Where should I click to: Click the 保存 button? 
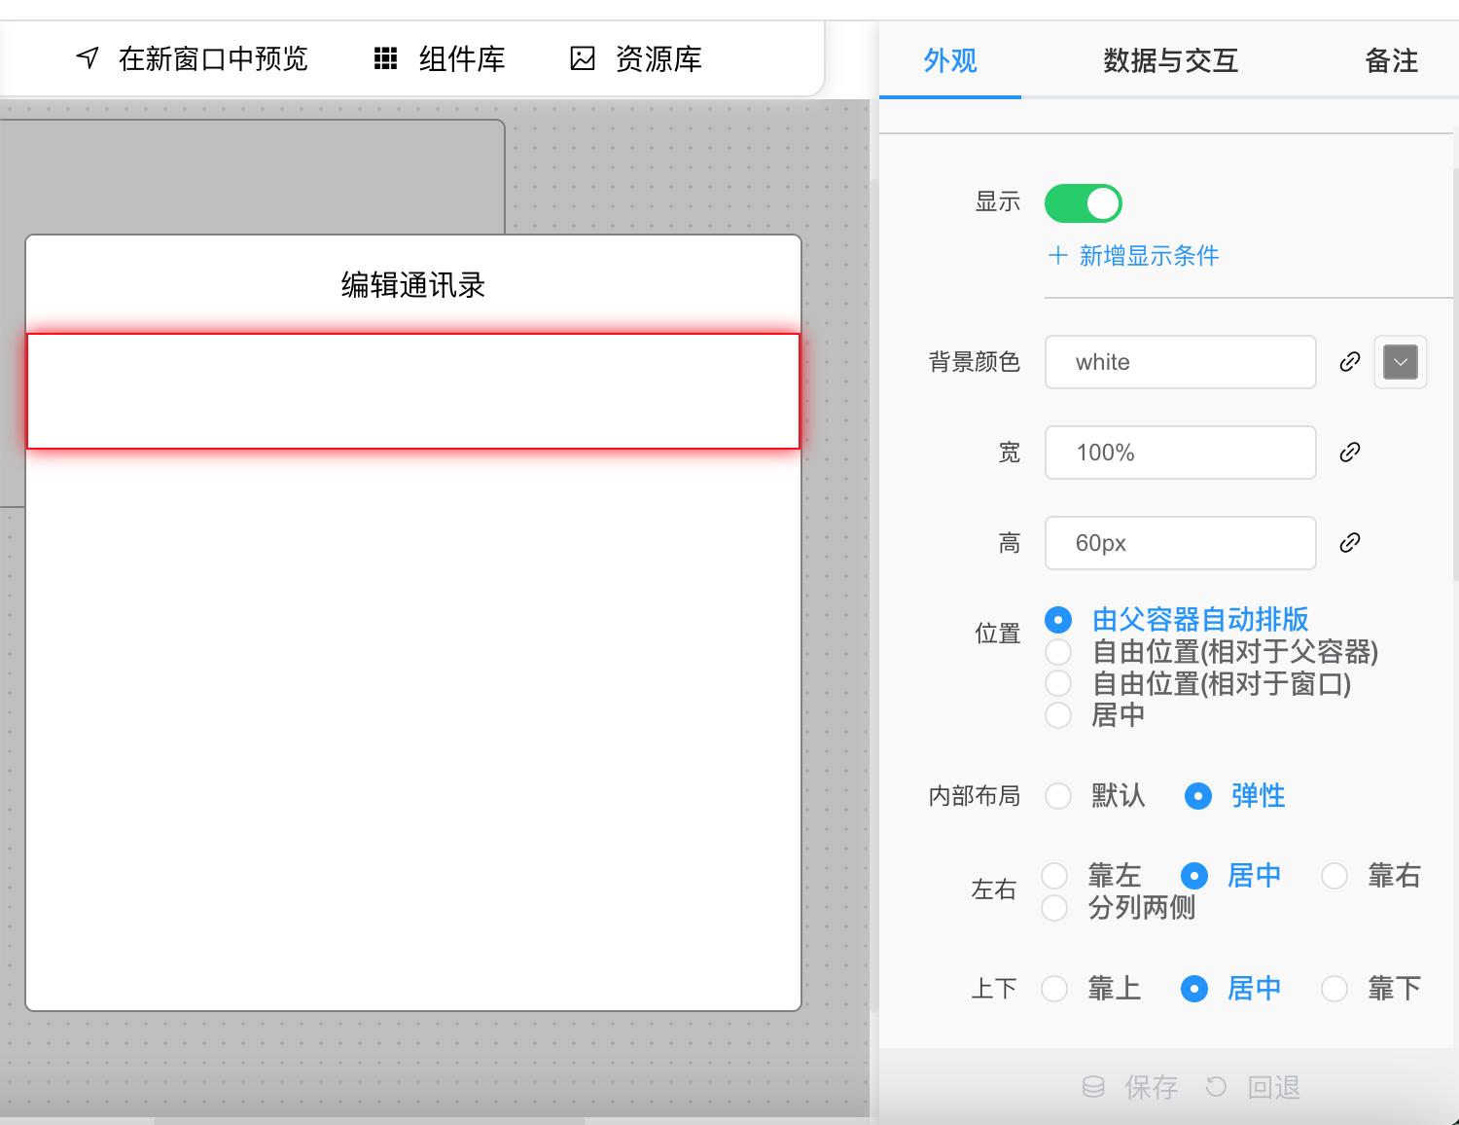point(1130,1087)
